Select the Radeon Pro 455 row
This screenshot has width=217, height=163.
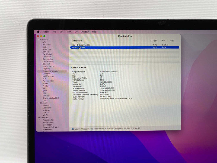click(x=125, y=47)
